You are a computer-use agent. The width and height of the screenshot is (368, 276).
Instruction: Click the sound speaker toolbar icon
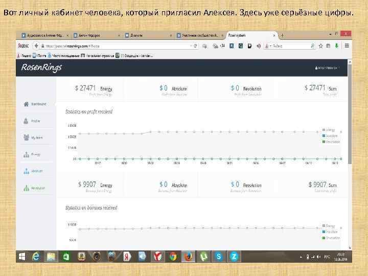[259, 46]
